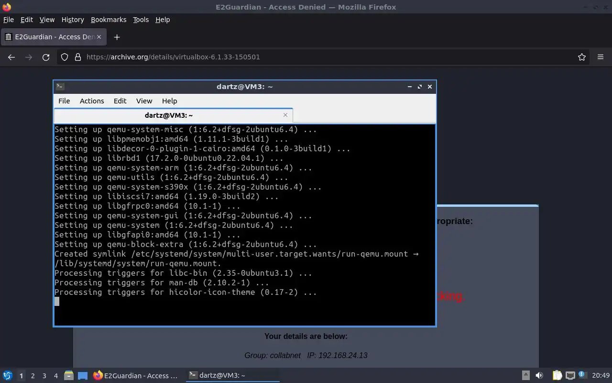Image resolution: width=612 pixels, height=383 pixels.
Task: Open Firefox Bookmarks menu
Action: coord(109,20)
